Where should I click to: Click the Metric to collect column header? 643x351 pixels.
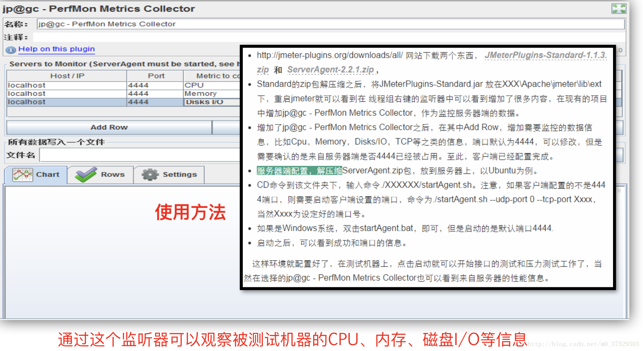click(x=212, y=76)
